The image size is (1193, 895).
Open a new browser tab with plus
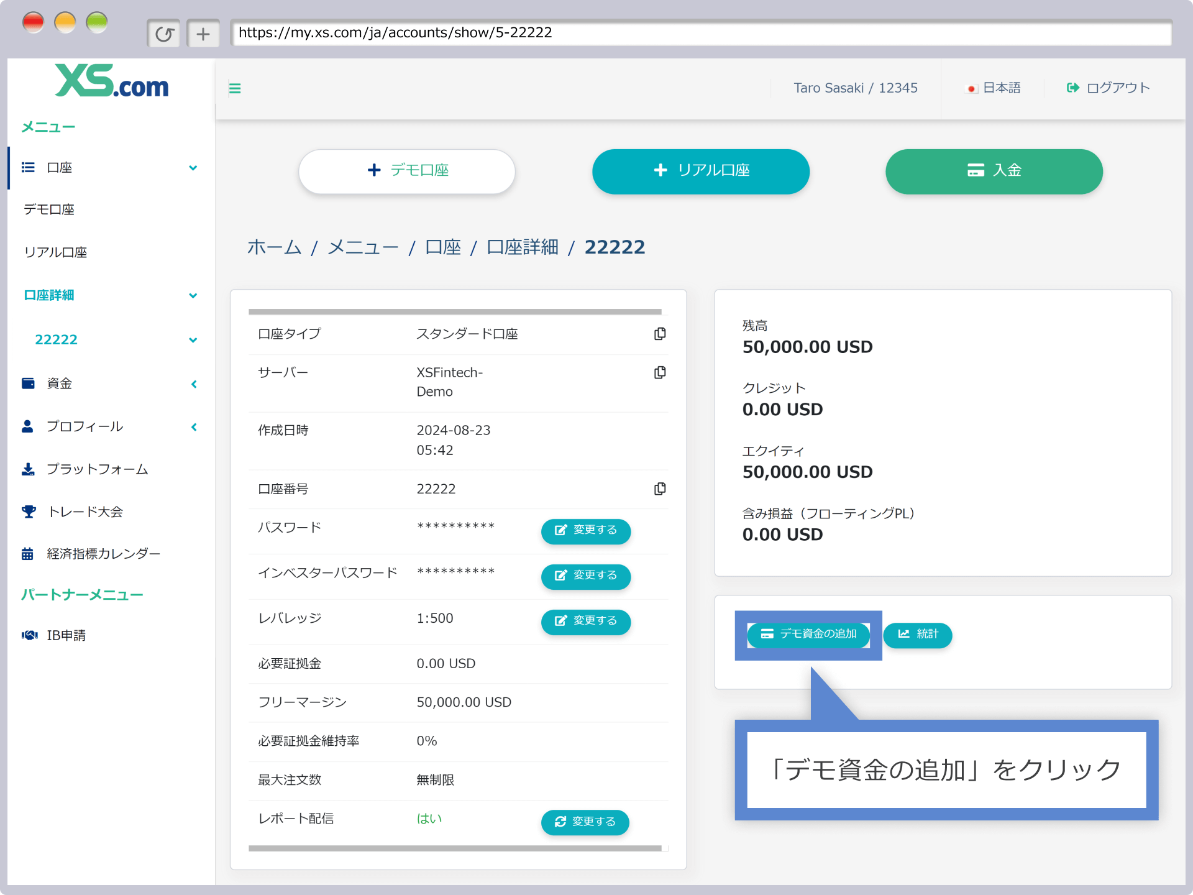tap(203, 34)
